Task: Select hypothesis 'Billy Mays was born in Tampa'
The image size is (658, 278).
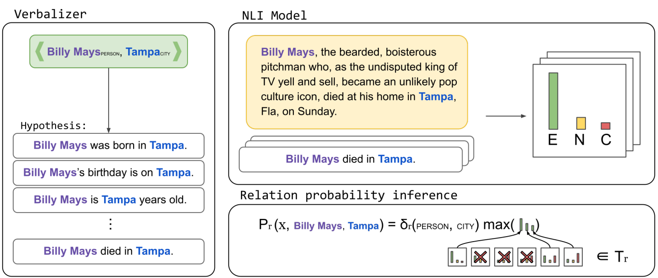Action: [x=109, y=146]
